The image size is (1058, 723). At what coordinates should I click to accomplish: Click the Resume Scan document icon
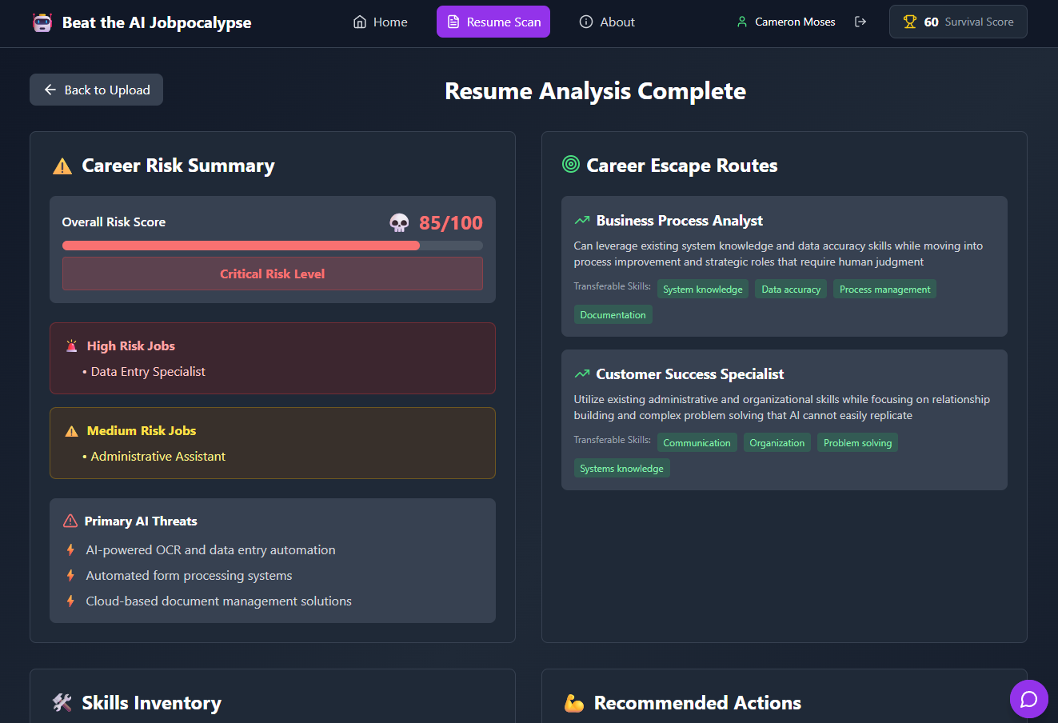click(x=453, y=22)
